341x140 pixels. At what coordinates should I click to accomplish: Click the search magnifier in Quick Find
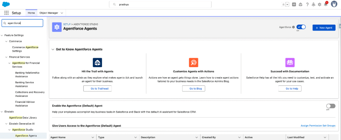point(5,23)
